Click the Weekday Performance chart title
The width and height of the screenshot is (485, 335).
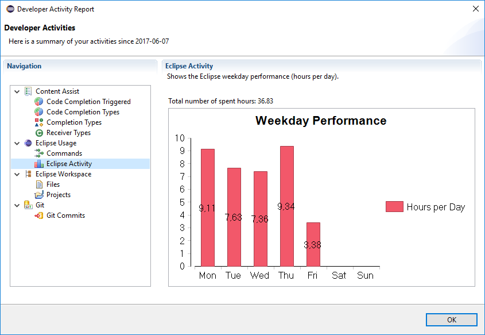point(321,121)
